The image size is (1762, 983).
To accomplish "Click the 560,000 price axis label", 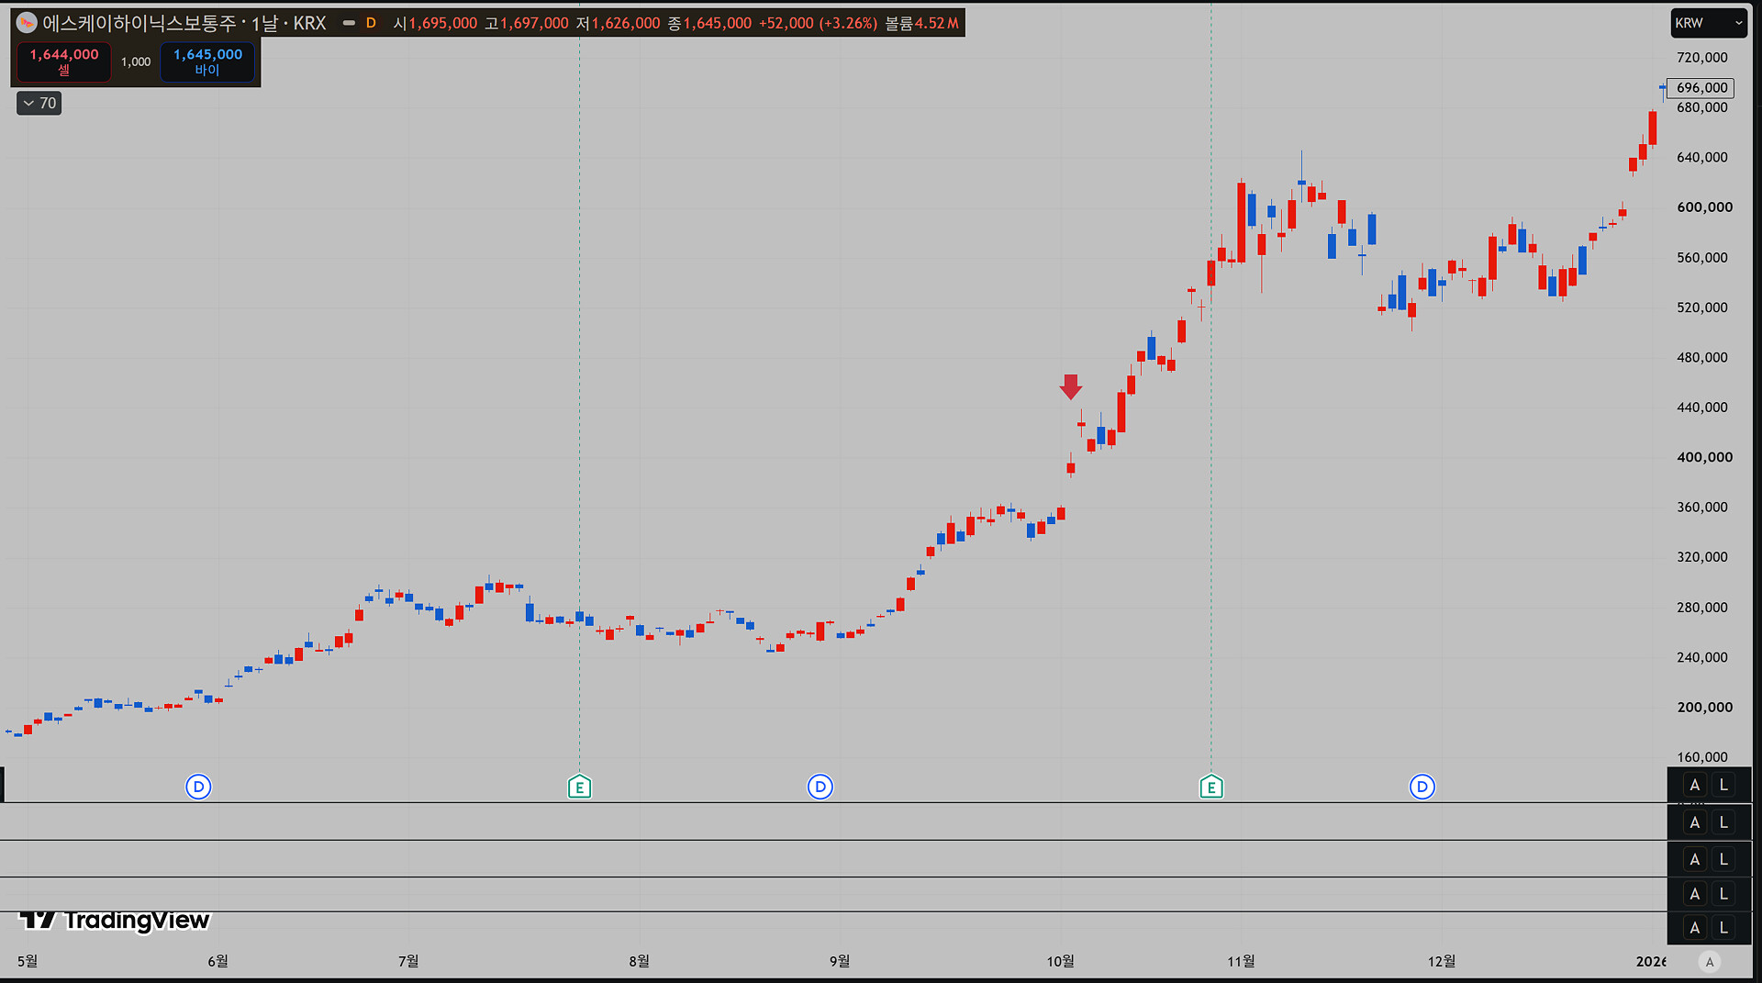I will pos(1702,258).
